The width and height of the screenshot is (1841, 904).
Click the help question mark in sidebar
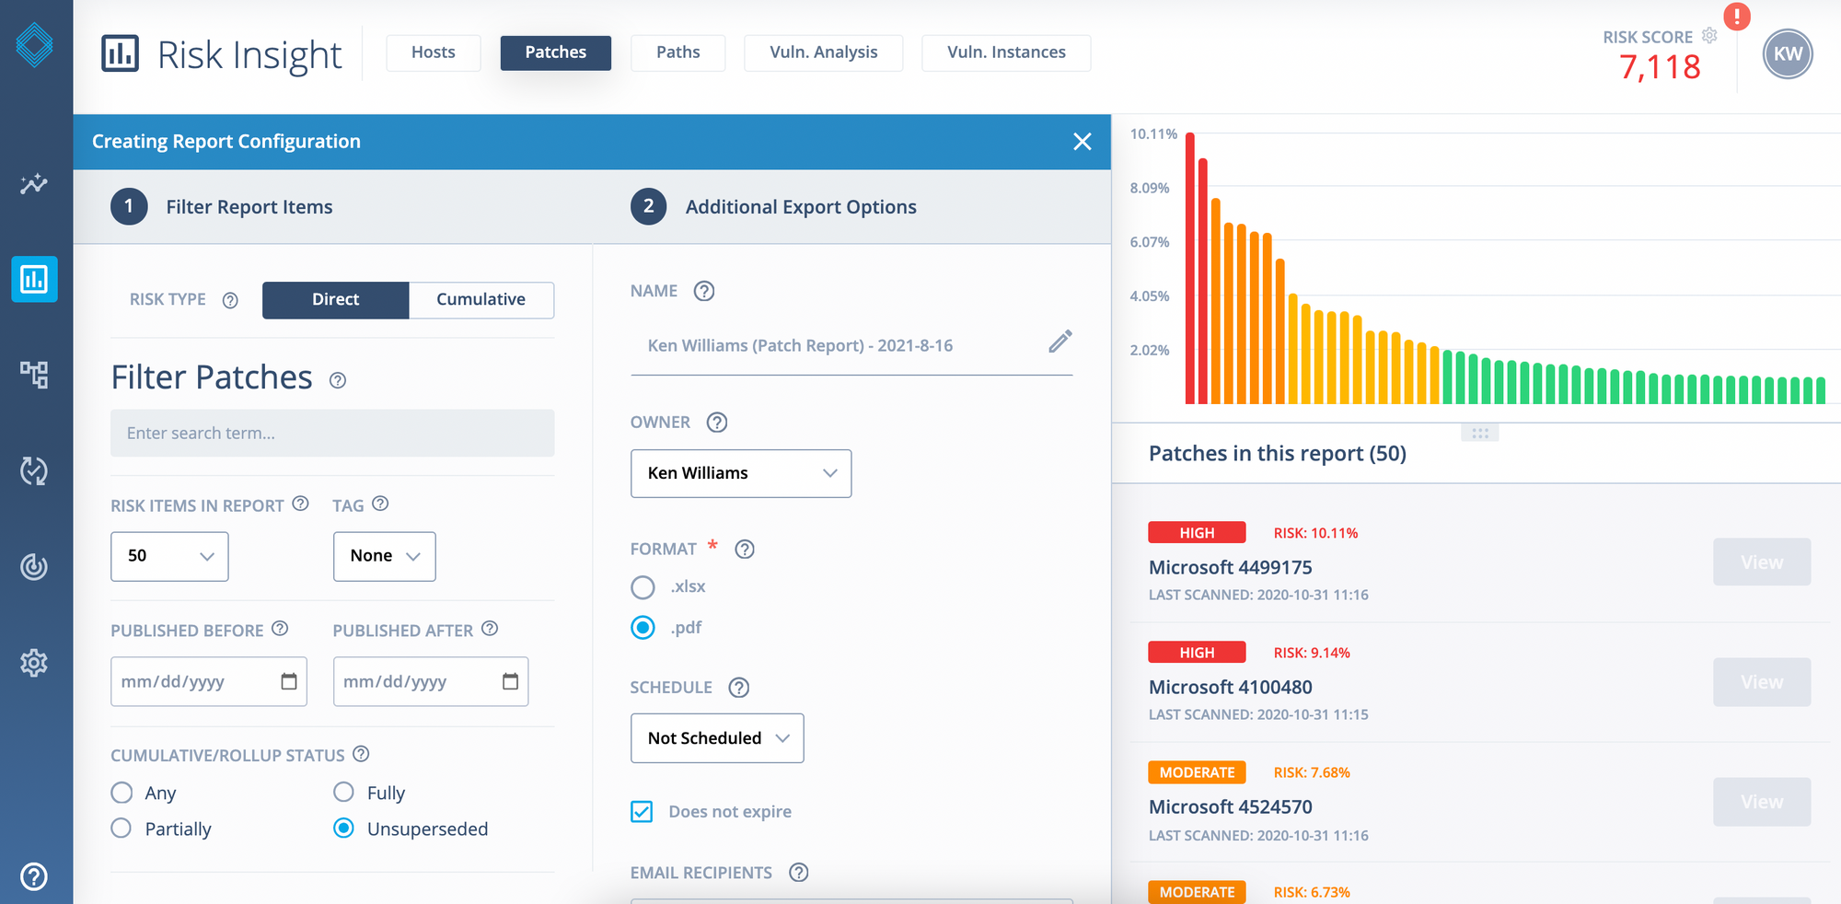pyautogui.click(x=34, y=875)
